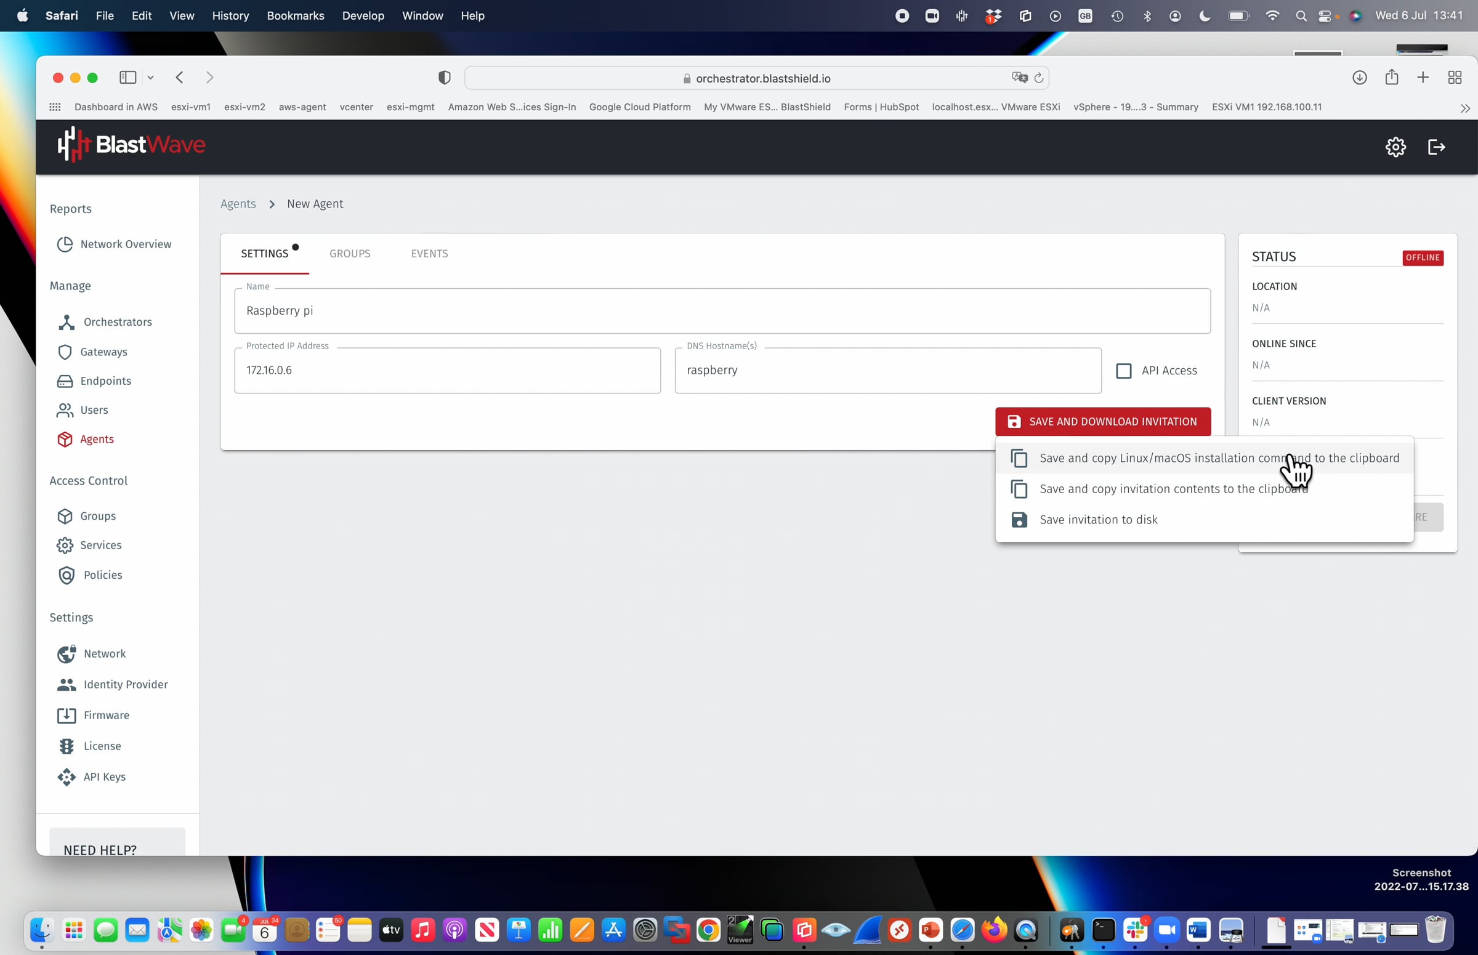The height and width of the screenshot is (955, 1478).
Task: Open Spotlight search in menu bar
Action: tap(1301, 16)
